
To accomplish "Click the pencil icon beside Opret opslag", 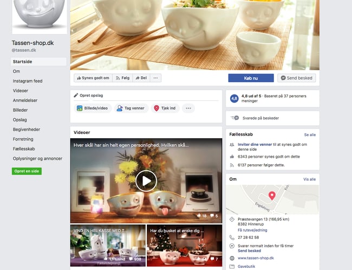I will (x=76, y=95).
